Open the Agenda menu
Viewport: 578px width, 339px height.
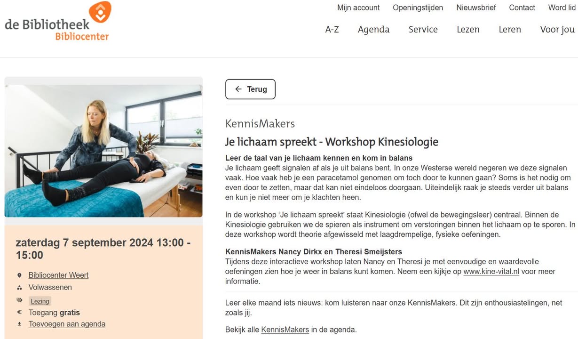pos(373,29)
